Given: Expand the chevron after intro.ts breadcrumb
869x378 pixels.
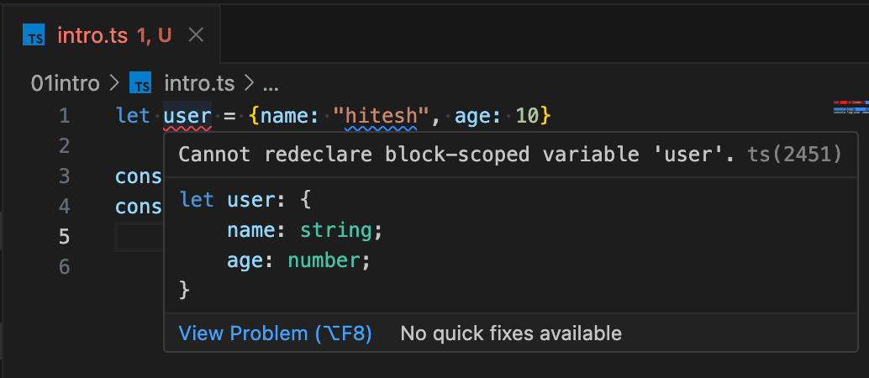Looking at the screenshot, I should pos(249,84).
